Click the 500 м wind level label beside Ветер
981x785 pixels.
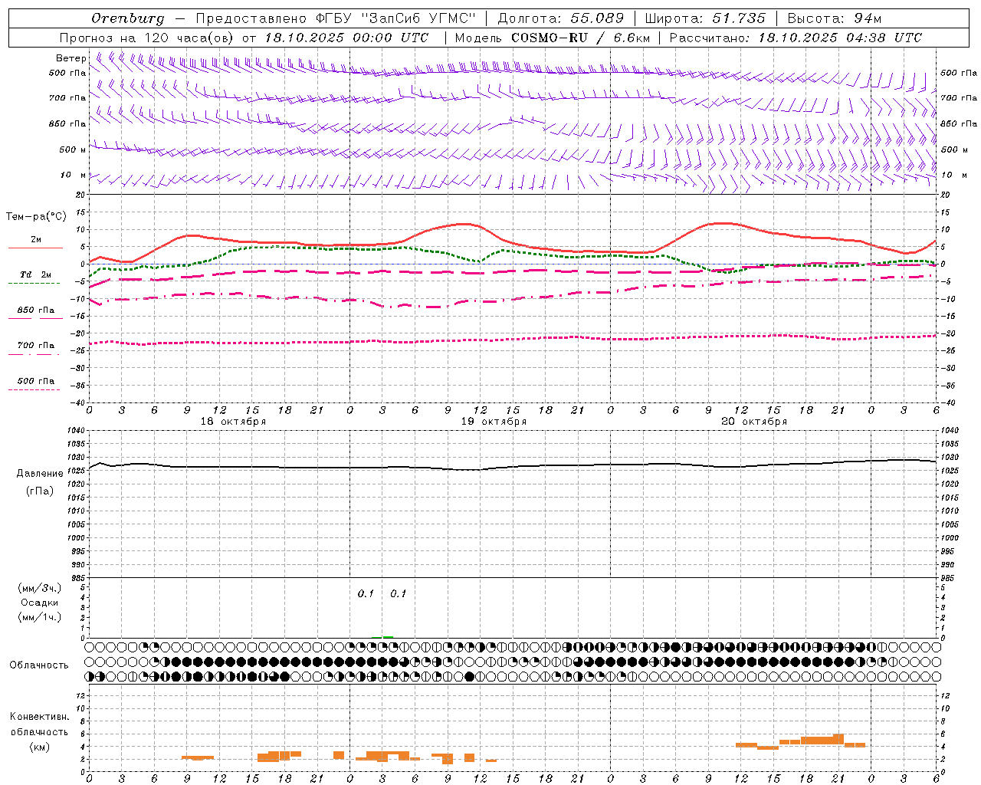pyautogui.click(x=74, y=150)
